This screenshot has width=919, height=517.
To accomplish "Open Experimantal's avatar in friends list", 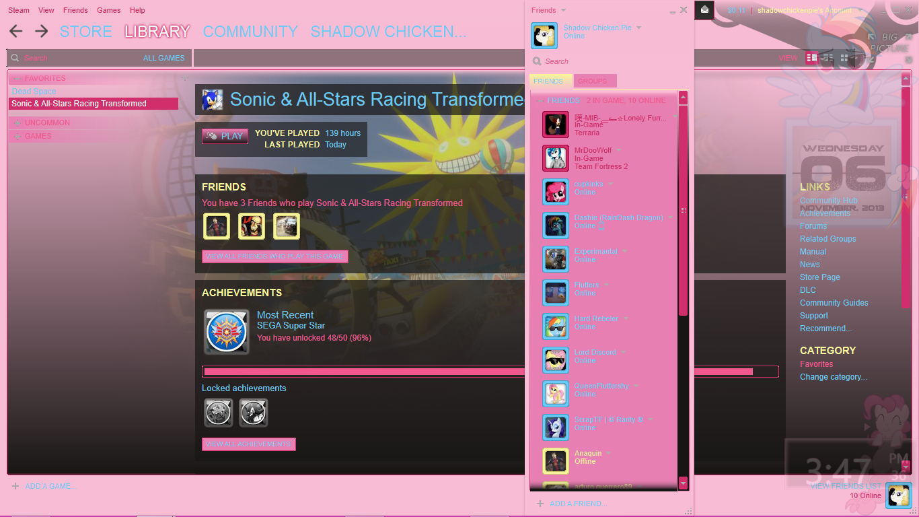I will (x=556, y=259).
